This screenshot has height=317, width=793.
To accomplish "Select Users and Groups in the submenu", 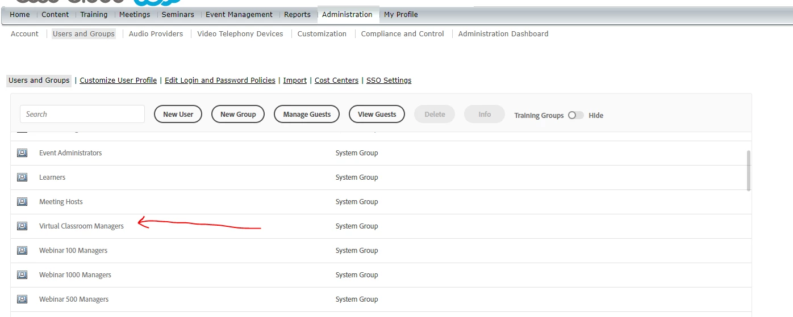I will point(84,34).
